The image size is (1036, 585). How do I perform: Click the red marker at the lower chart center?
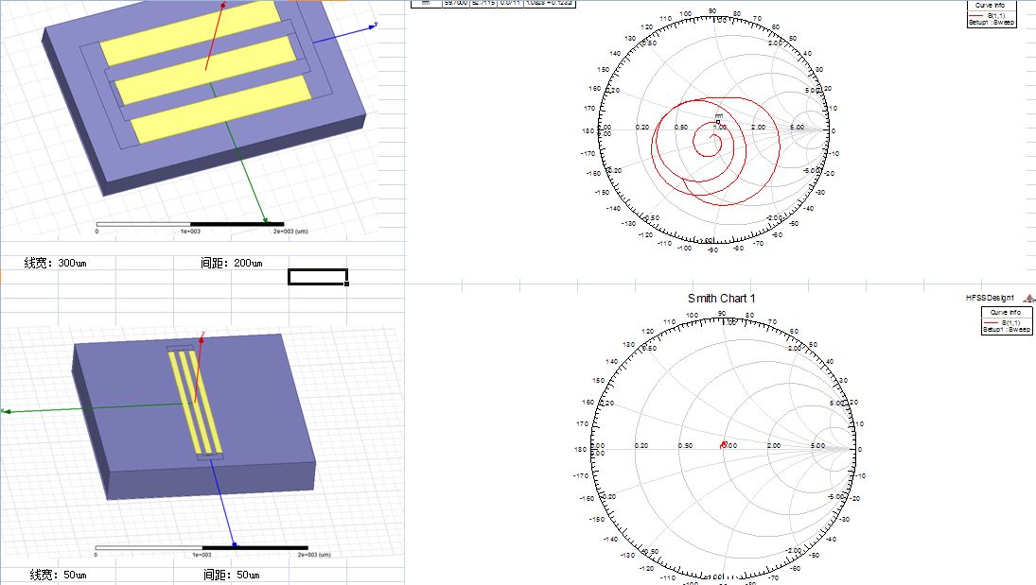724,445
